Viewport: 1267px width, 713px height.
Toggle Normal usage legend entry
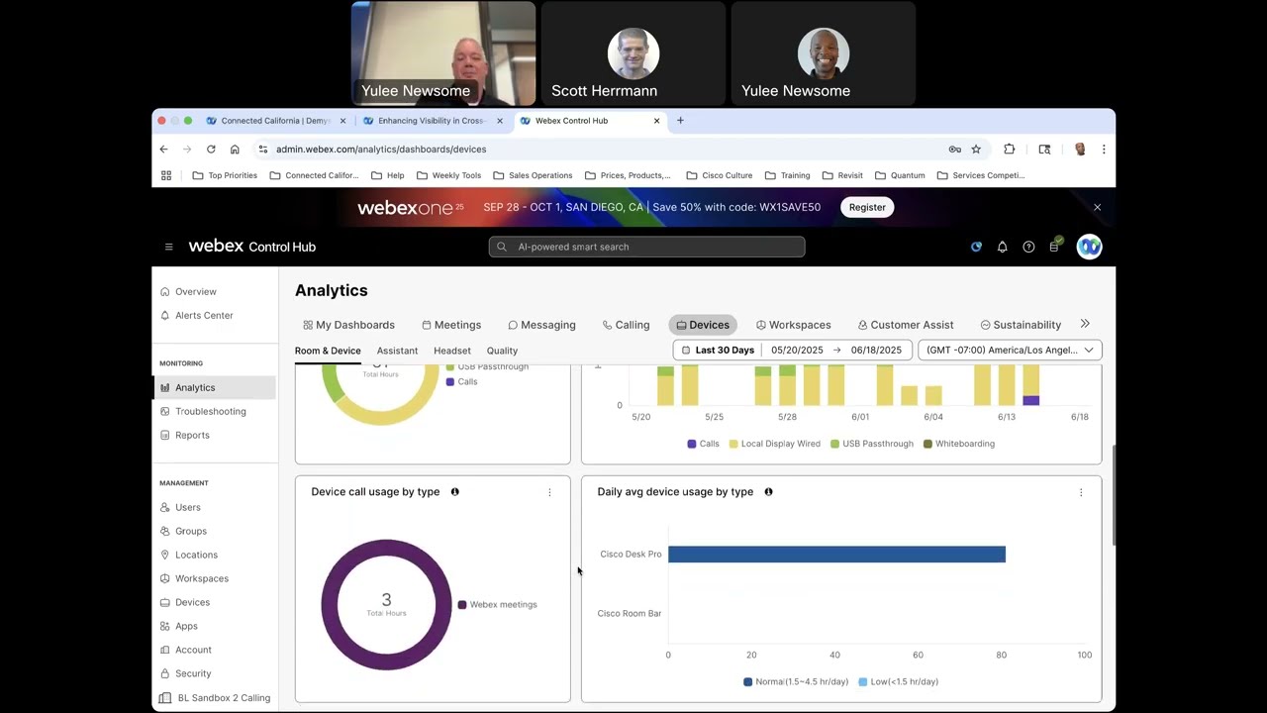coord(797,681)
